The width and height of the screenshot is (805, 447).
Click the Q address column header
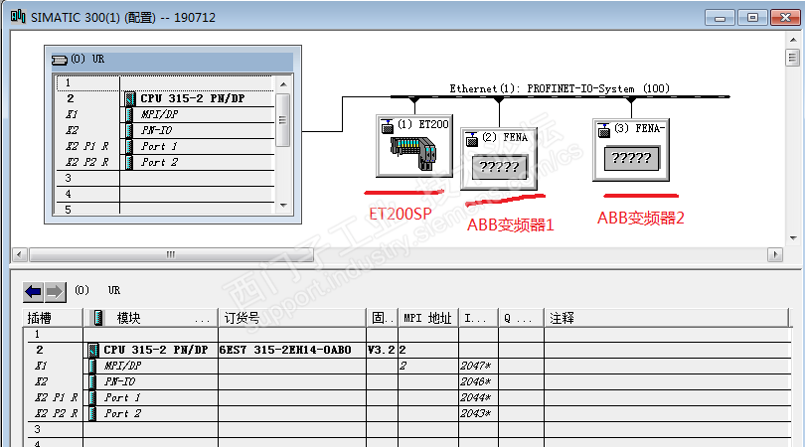(521, 318)
